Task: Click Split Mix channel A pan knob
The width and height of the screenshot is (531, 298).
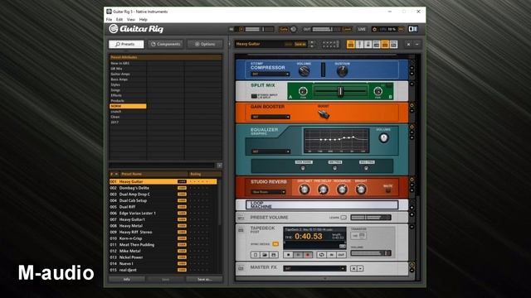Action: pos(303,91)
